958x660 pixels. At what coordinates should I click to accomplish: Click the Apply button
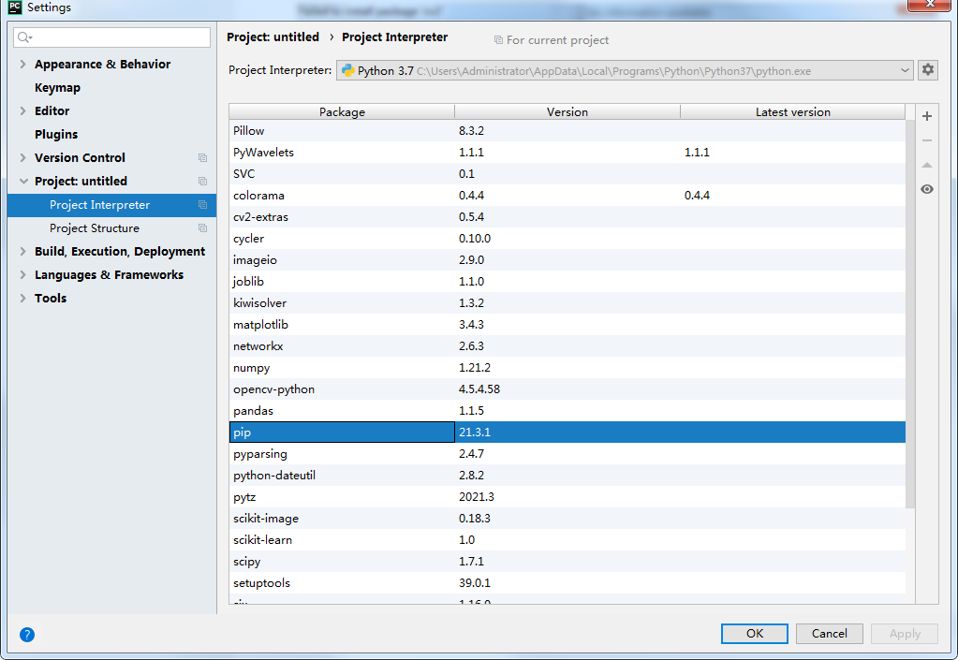(x=905, y=634)
